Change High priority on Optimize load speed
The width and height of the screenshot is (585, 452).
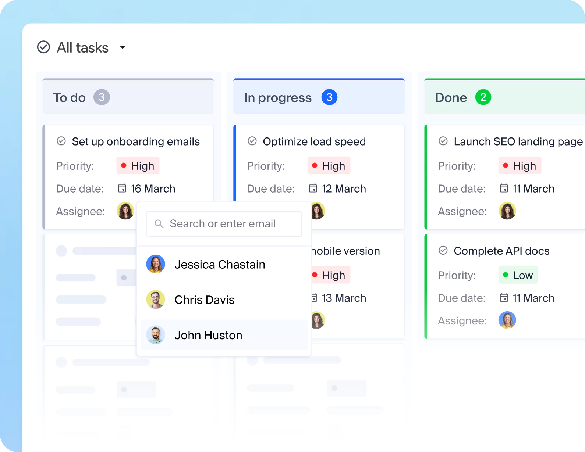[x=329, y=166]
